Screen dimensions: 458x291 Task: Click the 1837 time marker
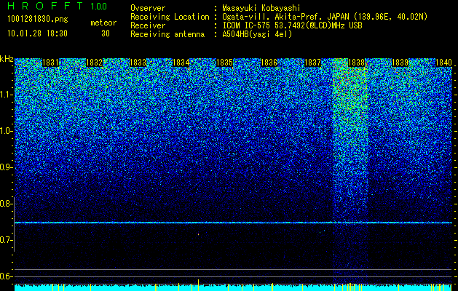[x=313, y=63]
